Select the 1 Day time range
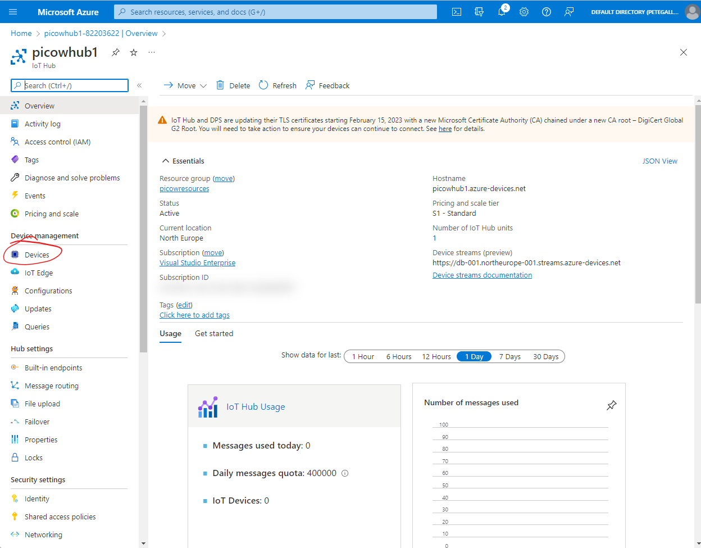The image size is (701, 548). tap(474, 356)
